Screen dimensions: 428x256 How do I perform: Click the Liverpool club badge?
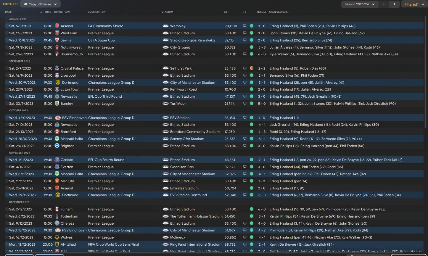57,76
